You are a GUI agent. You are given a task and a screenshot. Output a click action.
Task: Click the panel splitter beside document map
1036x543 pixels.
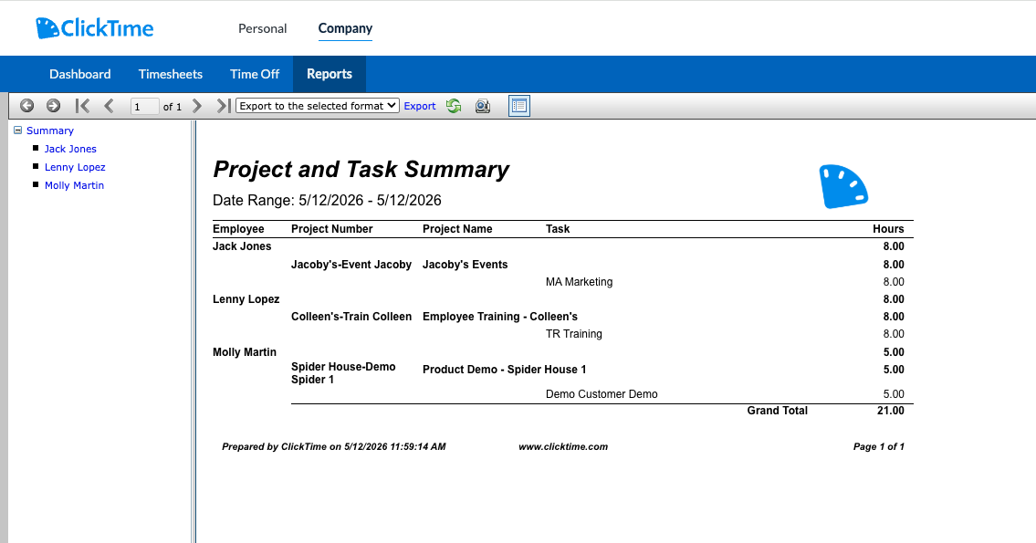pyautogui.click(x=194, y=331)
